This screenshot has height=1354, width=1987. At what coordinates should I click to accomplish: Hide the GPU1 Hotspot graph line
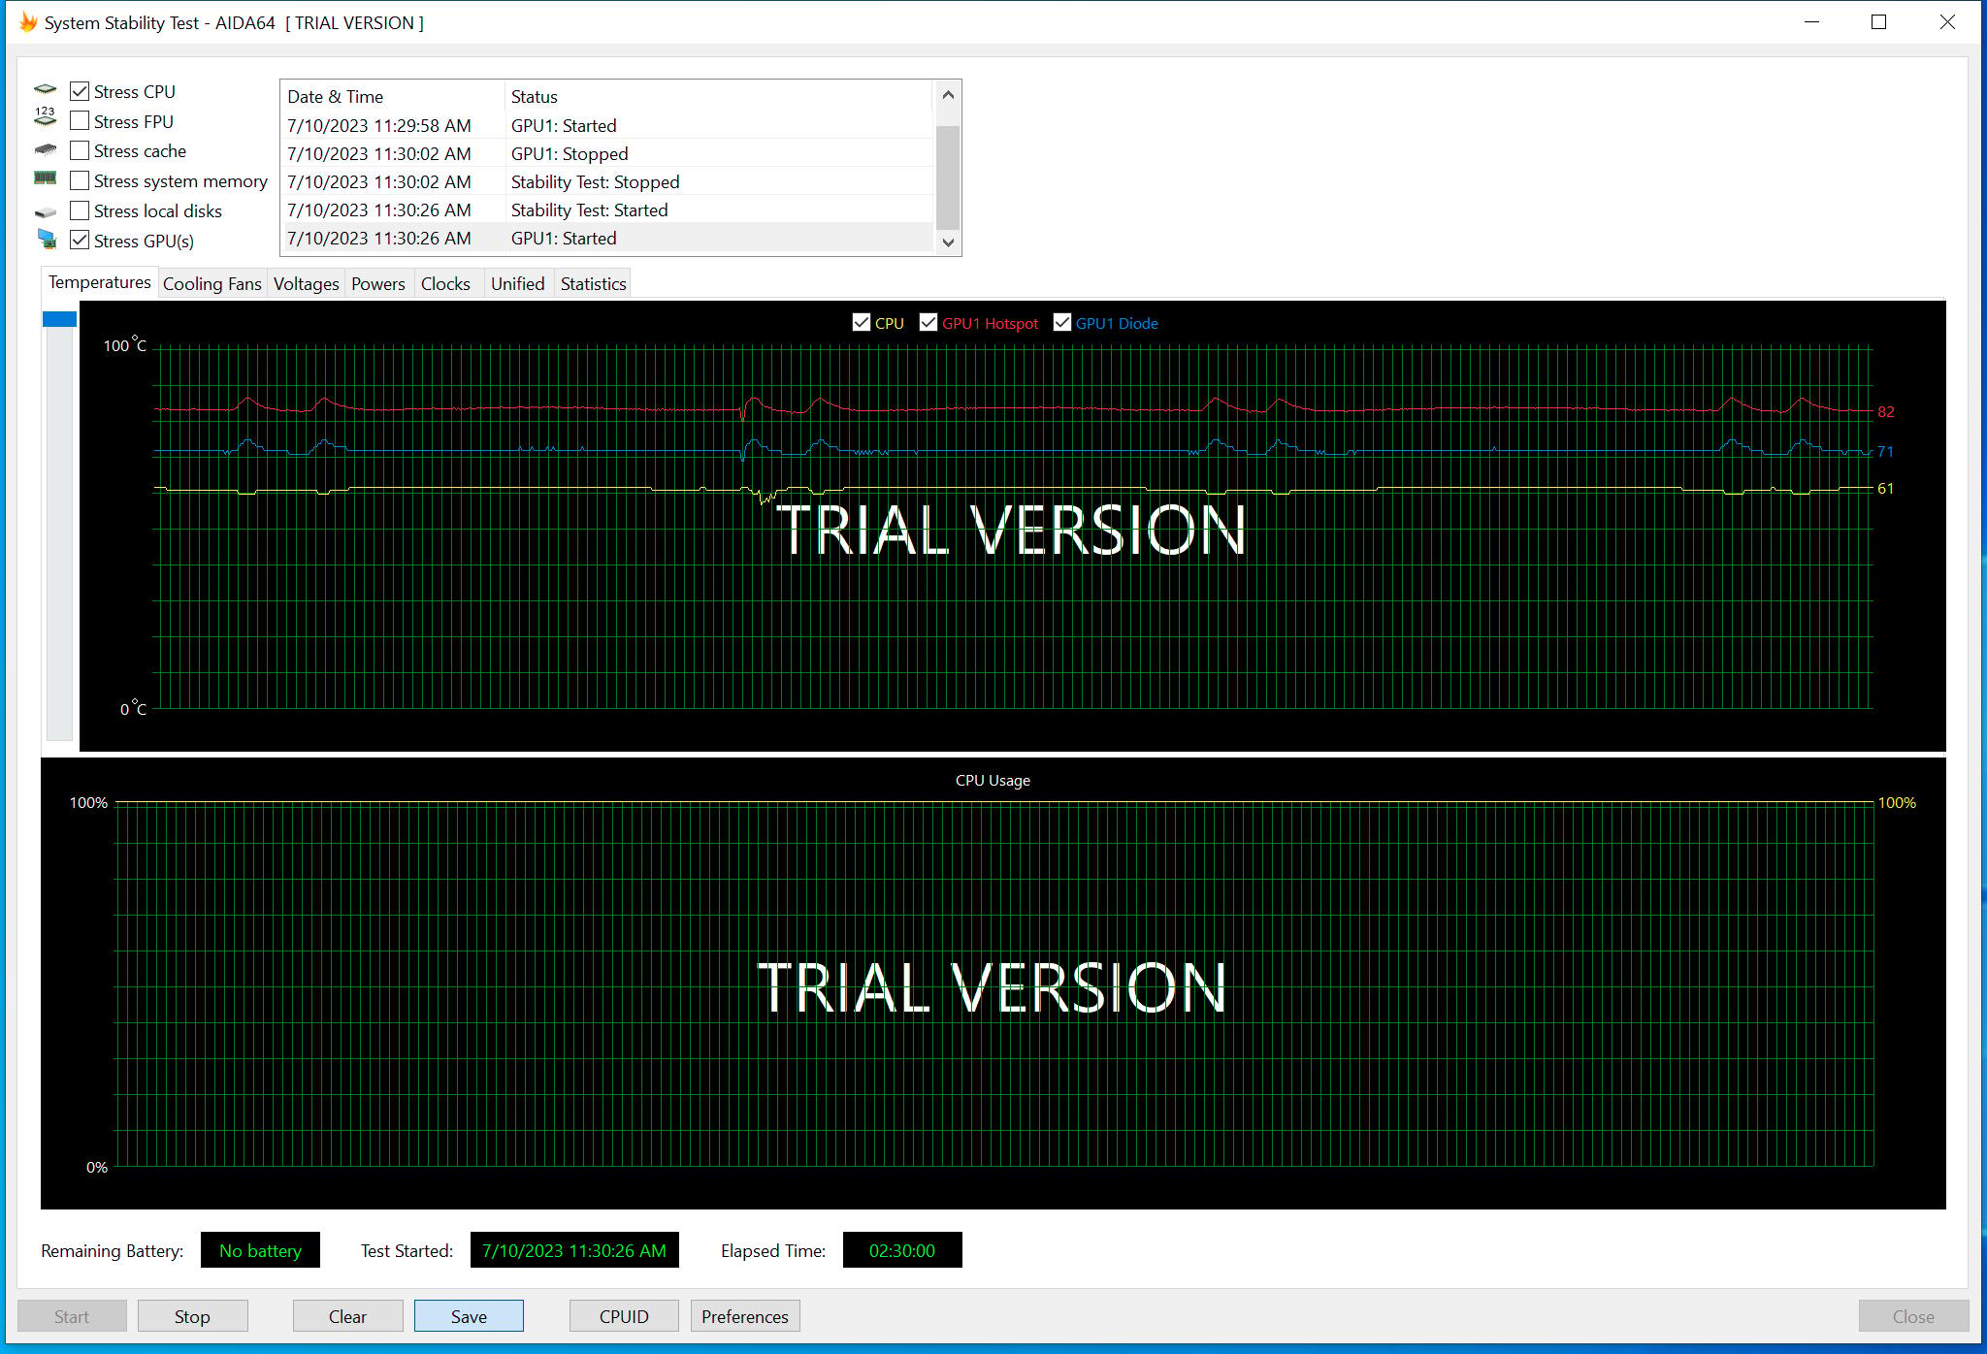[928, 323]
